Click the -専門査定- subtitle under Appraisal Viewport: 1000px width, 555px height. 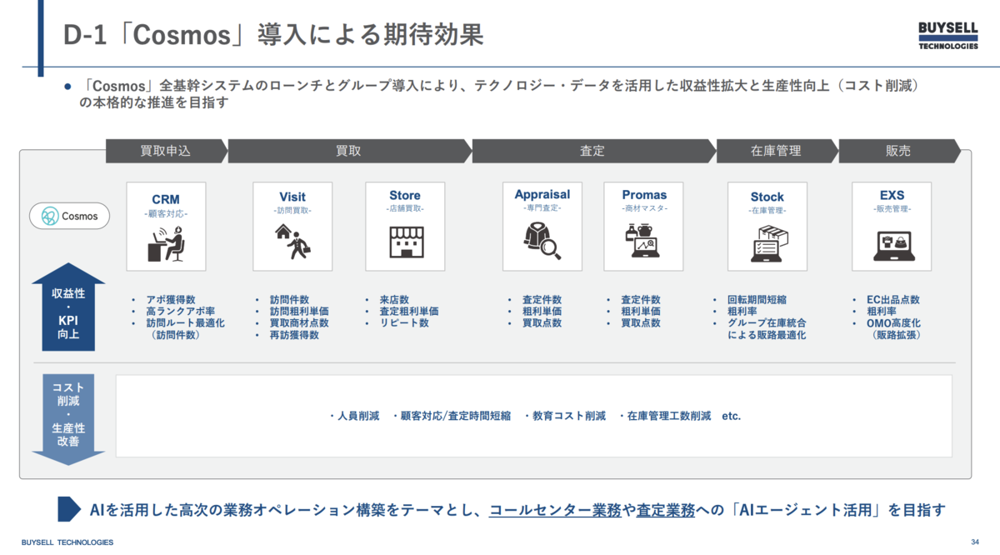click(x=542, y=207)
